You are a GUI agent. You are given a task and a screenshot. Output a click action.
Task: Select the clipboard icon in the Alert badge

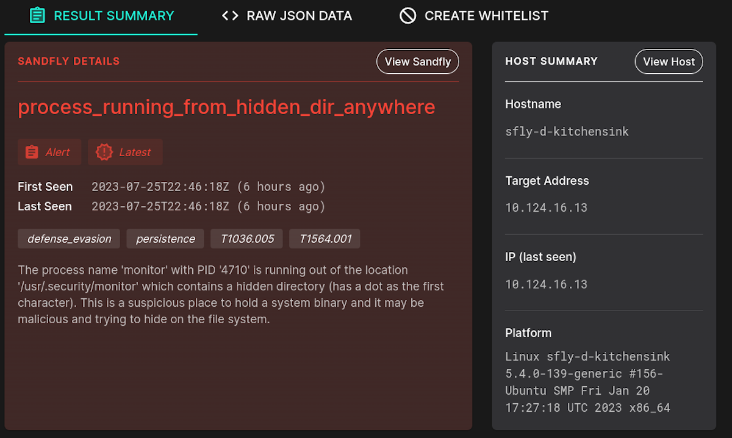click(x=32, y=151)
